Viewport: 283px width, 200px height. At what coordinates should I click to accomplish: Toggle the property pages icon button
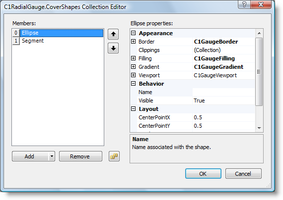click(x=114, y=156)
